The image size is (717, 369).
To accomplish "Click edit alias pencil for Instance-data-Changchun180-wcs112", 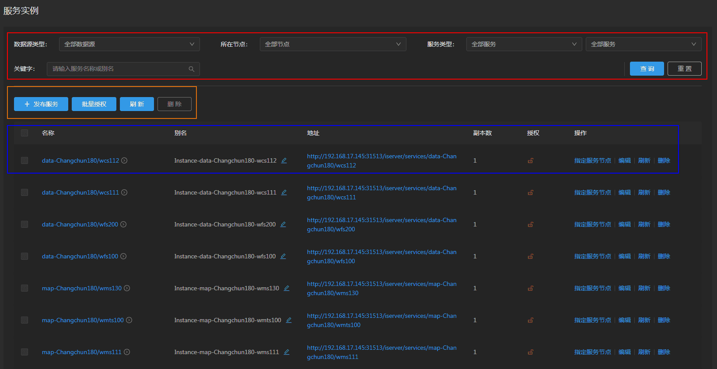I will point(284,160).
